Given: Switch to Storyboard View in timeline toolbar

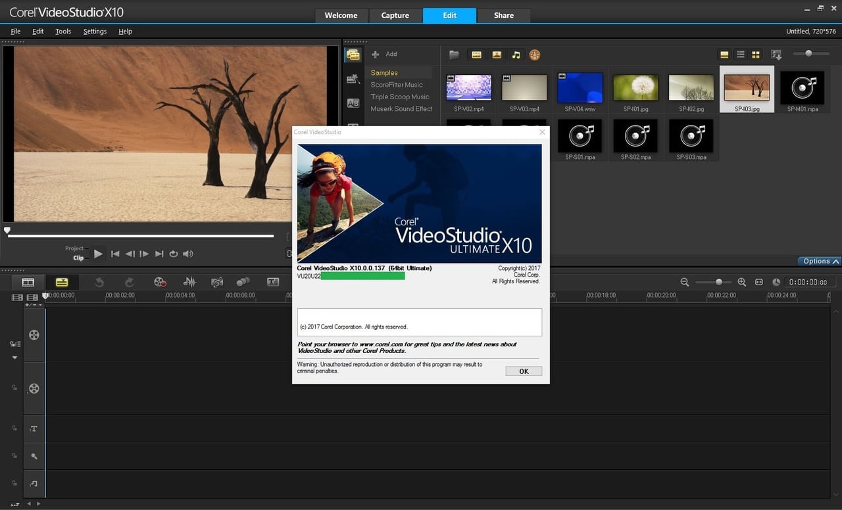Looking at the screenshot, I should tap(28, 282).
